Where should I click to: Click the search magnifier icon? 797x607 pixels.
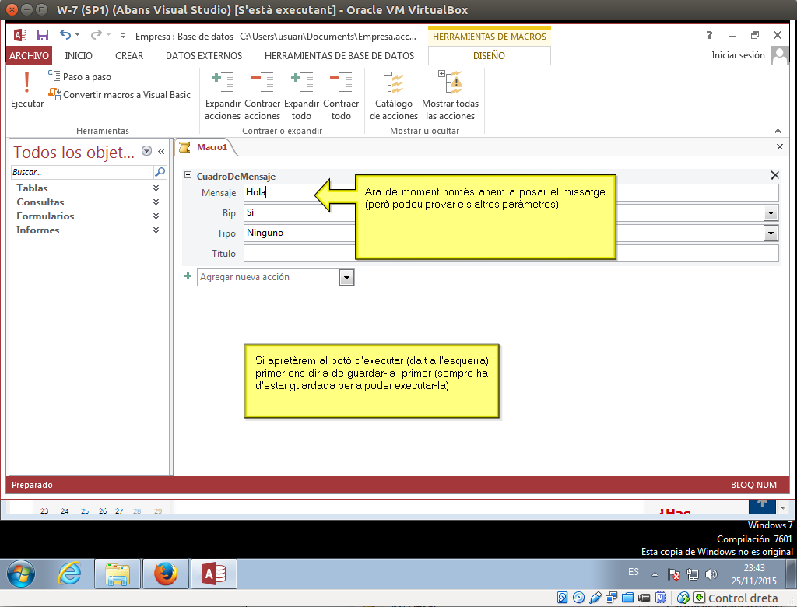[160, 172]
